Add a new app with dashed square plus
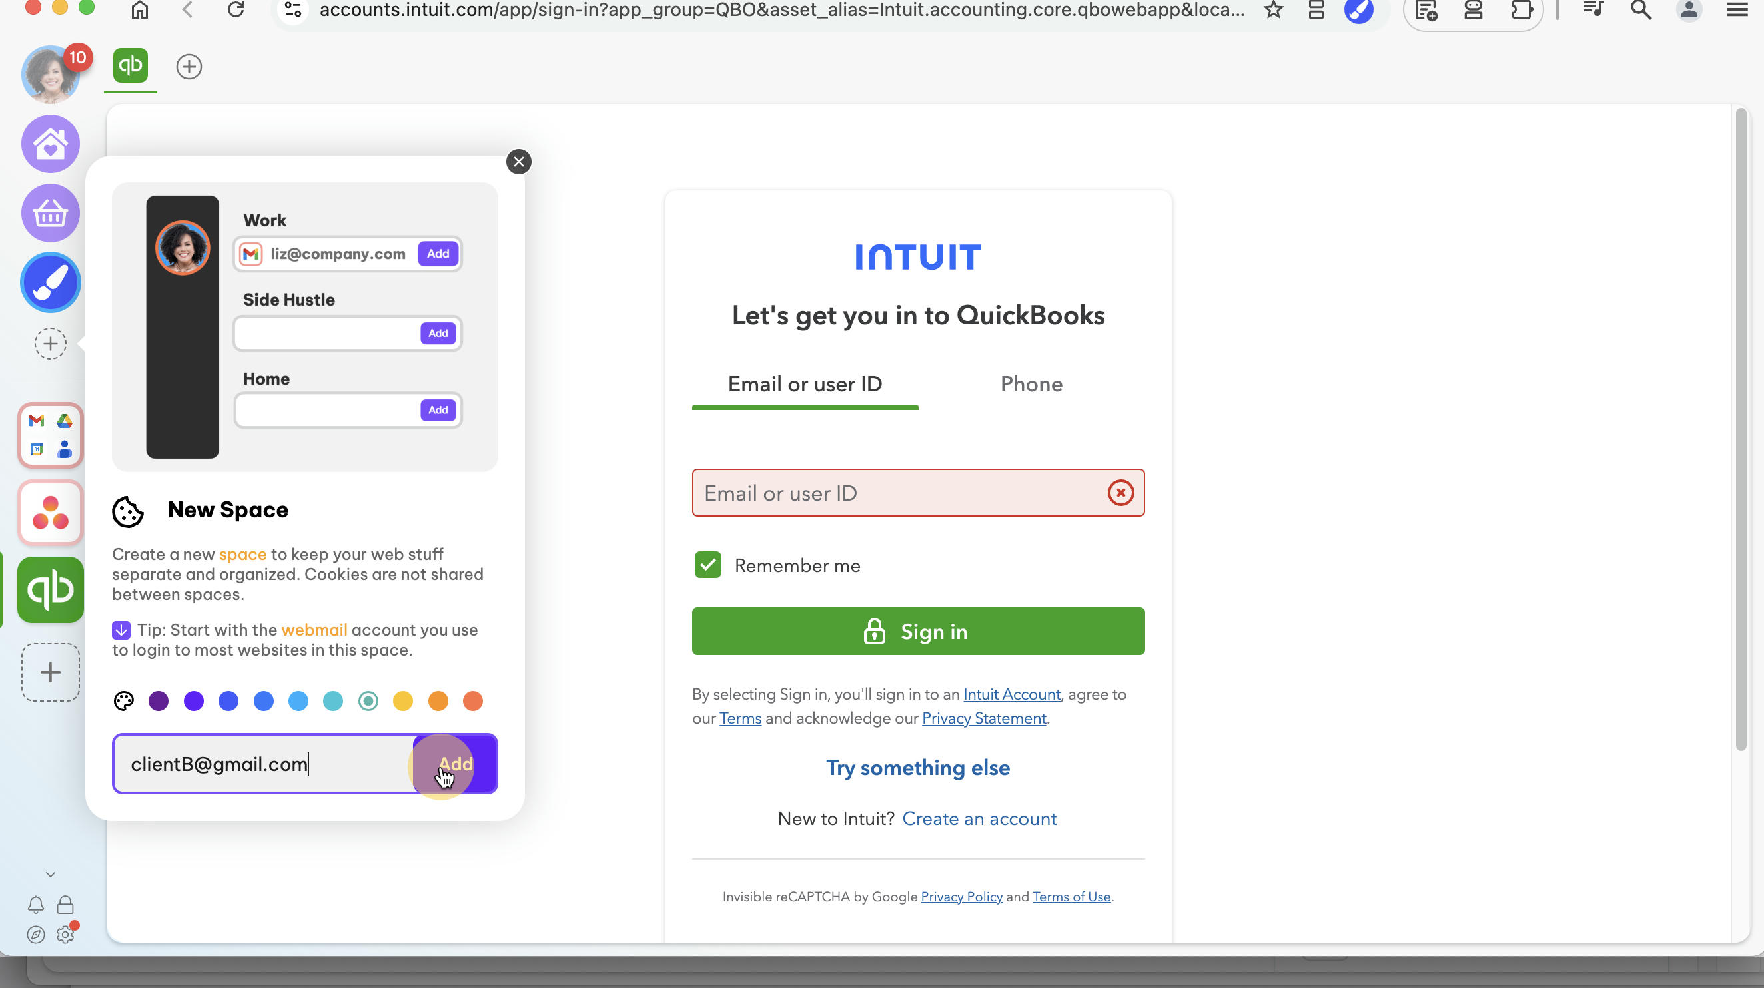Viewport: 1764px width, 988px height. [x=51, y=672]
